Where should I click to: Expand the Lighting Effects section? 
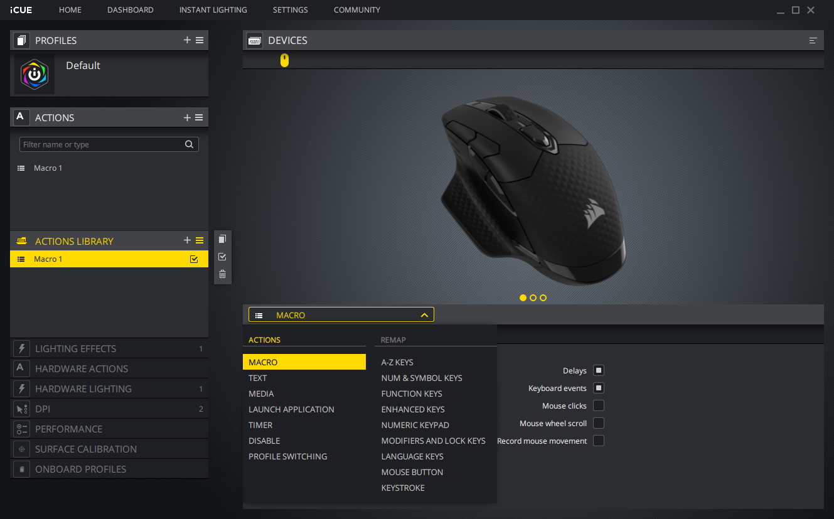(x=109, y=349)
